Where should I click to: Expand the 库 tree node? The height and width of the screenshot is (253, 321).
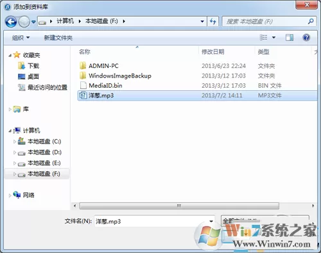(x=10, y=109)
